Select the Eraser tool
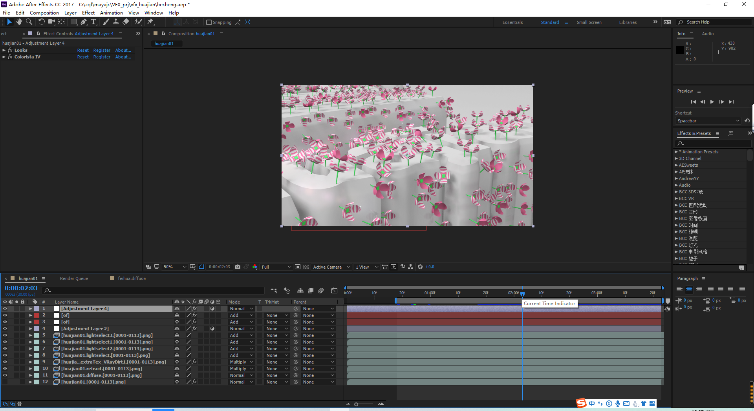 click(x=126, y=22)
